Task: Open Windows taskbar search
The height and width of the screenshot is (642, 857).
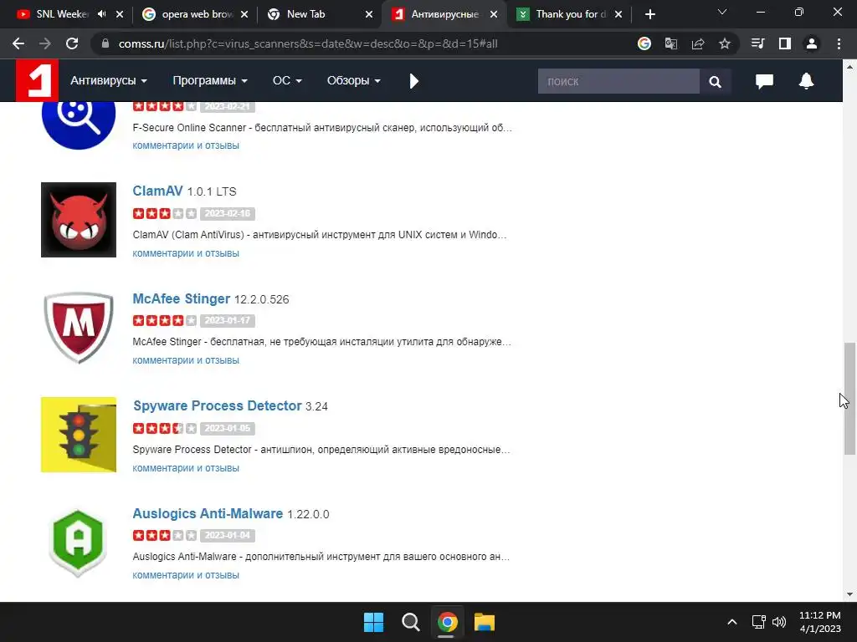Action: click(x=410, y=622)
